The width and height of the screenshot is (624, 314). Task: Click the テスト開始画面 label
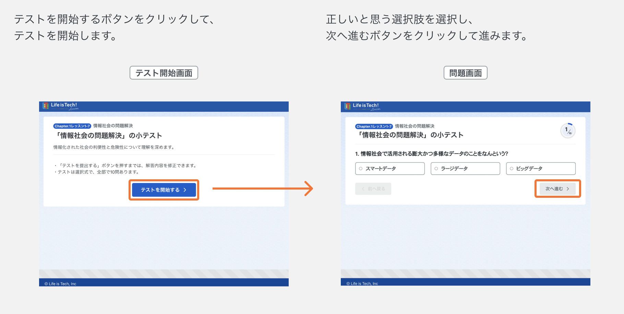pyautogui.click(x=164, y=73)
